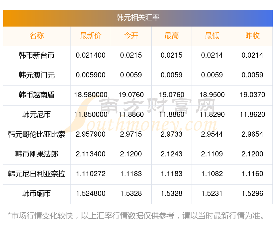The width and height of the screenshot is (276, 226).
Task: Click the 韩币越南盾 row name
Action: pos(37,95)
